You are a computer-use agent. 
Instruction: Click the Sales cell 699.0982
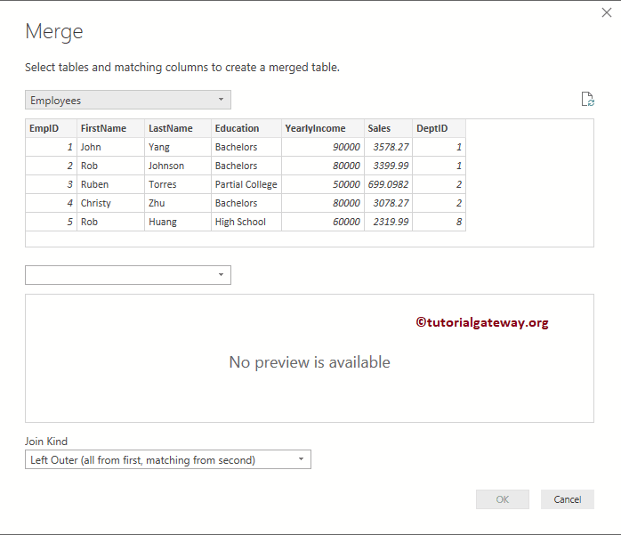[x=388, y=184]
